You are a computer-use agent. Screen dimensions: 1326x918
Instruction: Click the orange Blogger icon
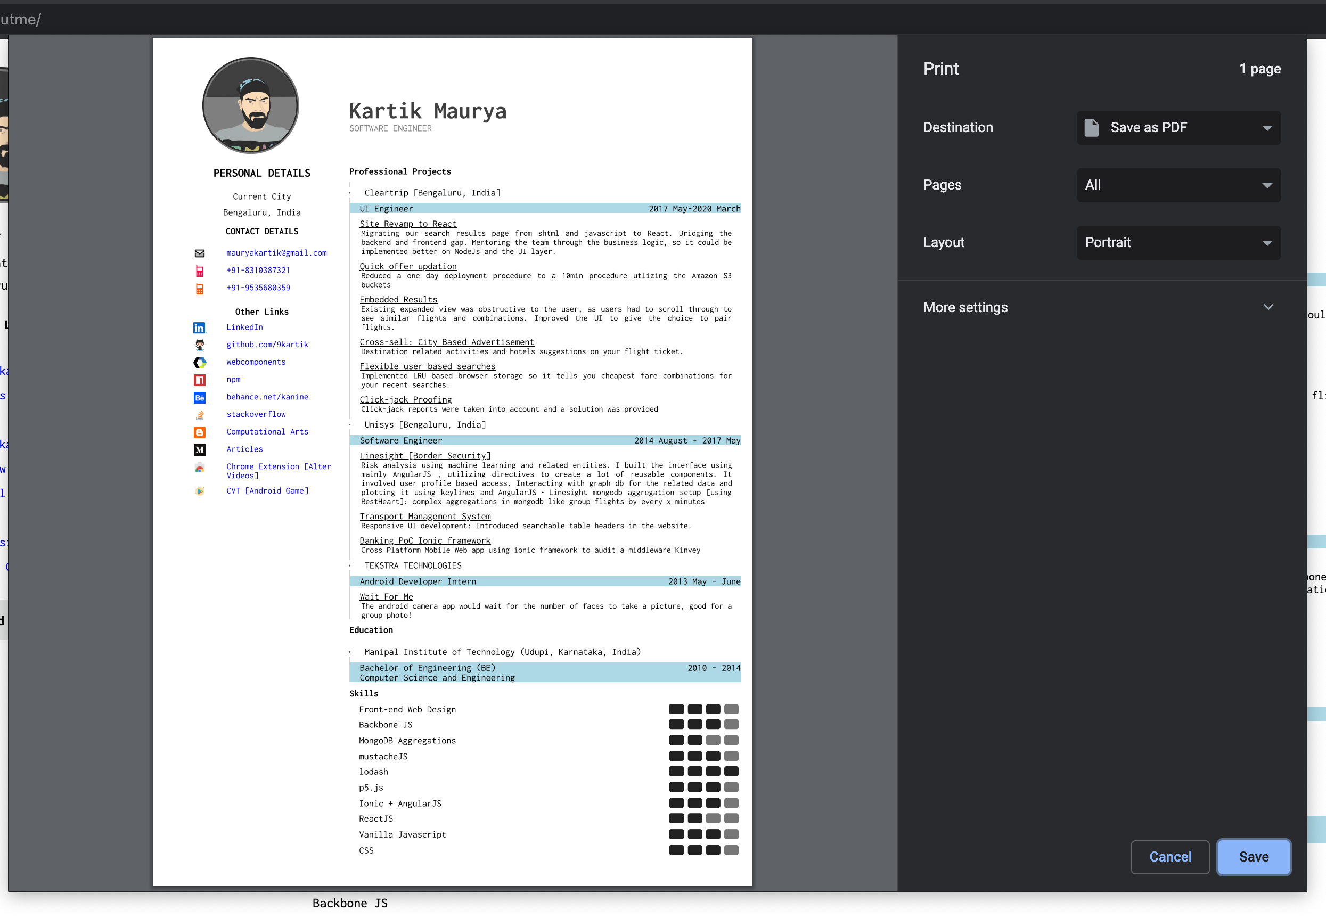[x=200, y=432]
